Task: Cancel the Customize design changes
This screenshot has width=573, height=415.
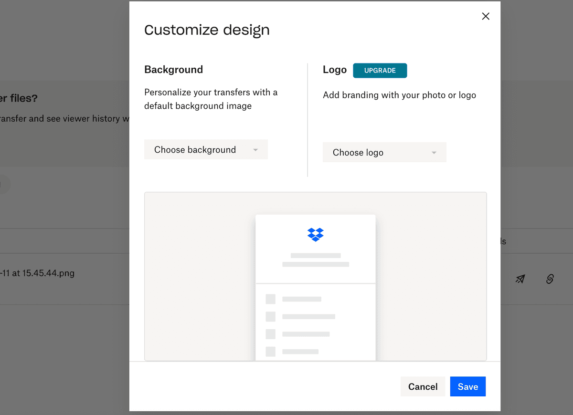Action: click(423, 386)
